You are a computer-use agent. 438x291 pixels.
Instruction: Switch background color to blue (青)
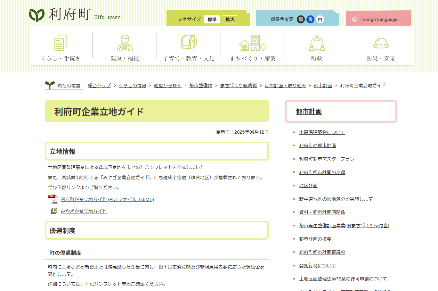pos(310,19)
